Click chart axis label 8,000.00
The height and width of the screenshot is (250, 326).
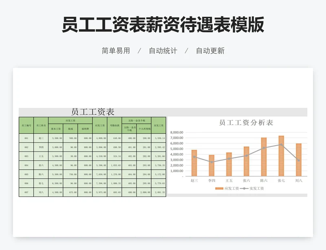(x=177, y=133)
